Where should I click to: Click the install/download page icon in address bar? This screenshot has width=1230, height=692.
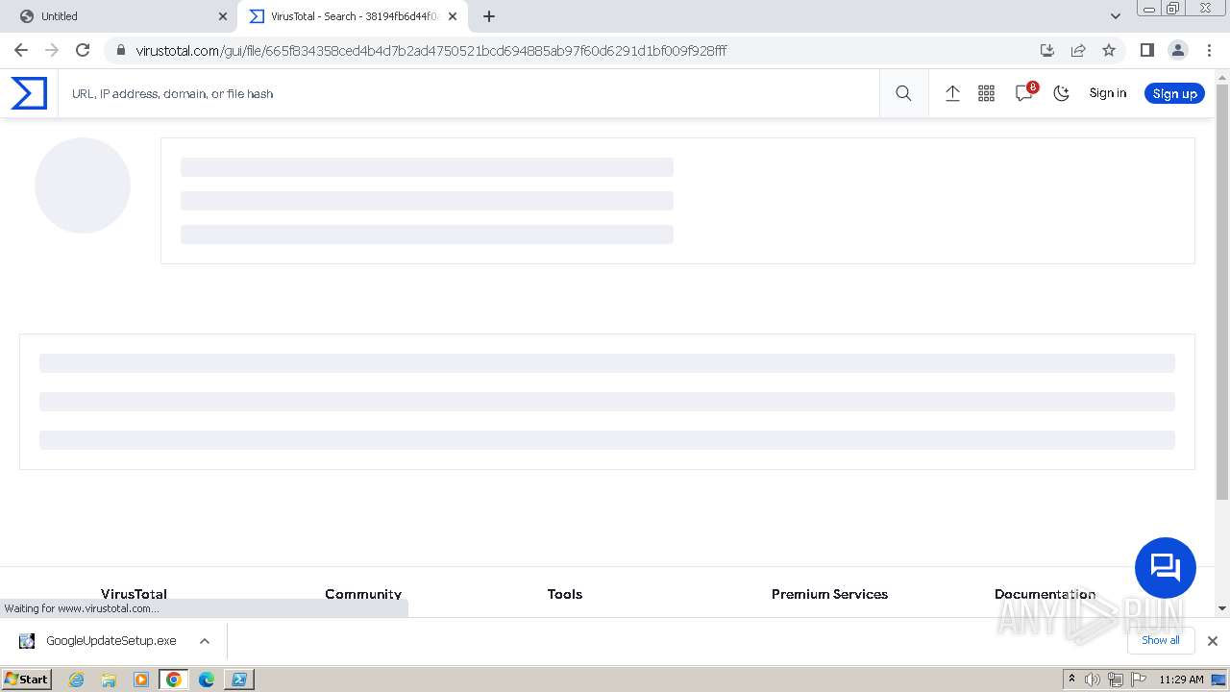pos(1047,50)
